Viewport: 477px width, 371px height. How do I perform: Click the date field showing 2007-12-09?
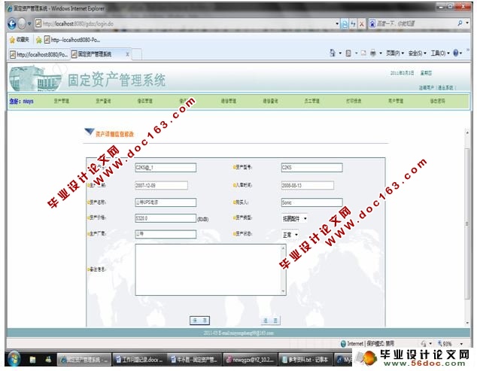(x=161, y=185)
